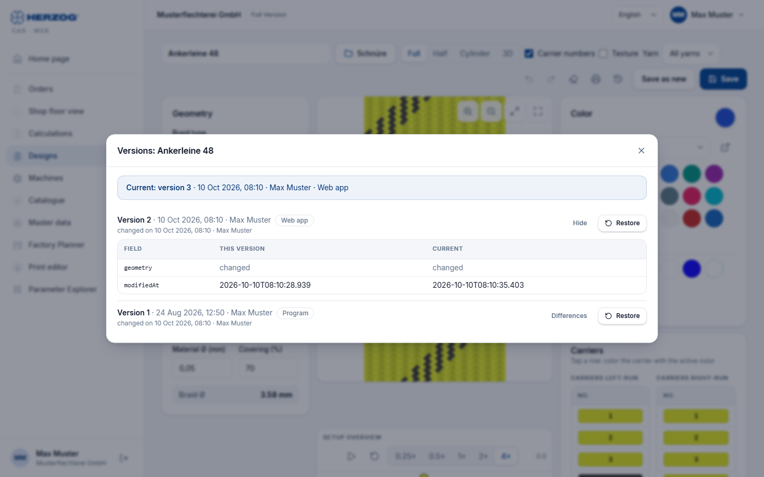Click the 2026-10-10T08:10:28.939 timestamp value
Image resolution: width=764 pixels, height=477 pixels.
265,285
